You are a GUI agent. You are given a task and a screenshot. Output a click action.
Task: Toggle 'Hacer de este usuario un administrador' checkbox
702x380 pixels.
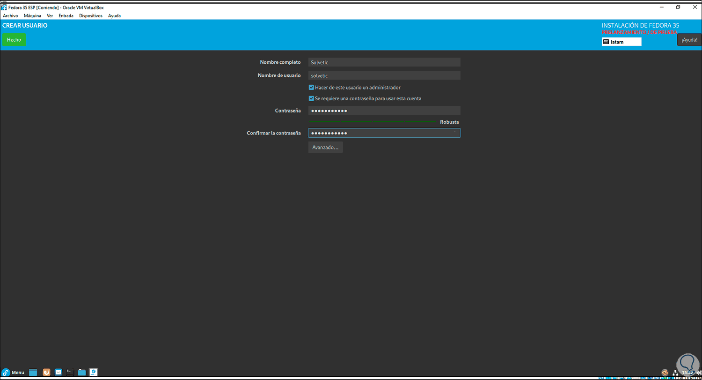tap(311, 88)
